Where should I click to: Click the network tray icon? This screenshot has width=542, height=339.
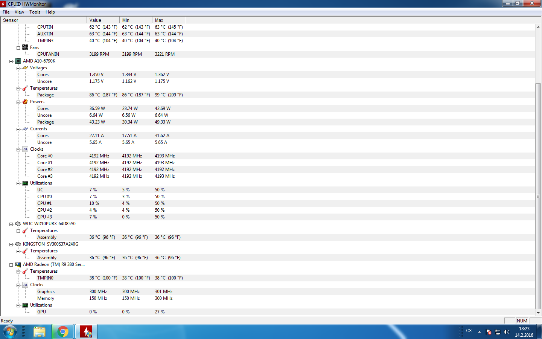point(498,332)
